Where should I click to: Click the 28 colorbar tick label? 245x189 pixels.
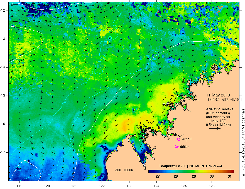pyautogui.click(x=176, y=176)
